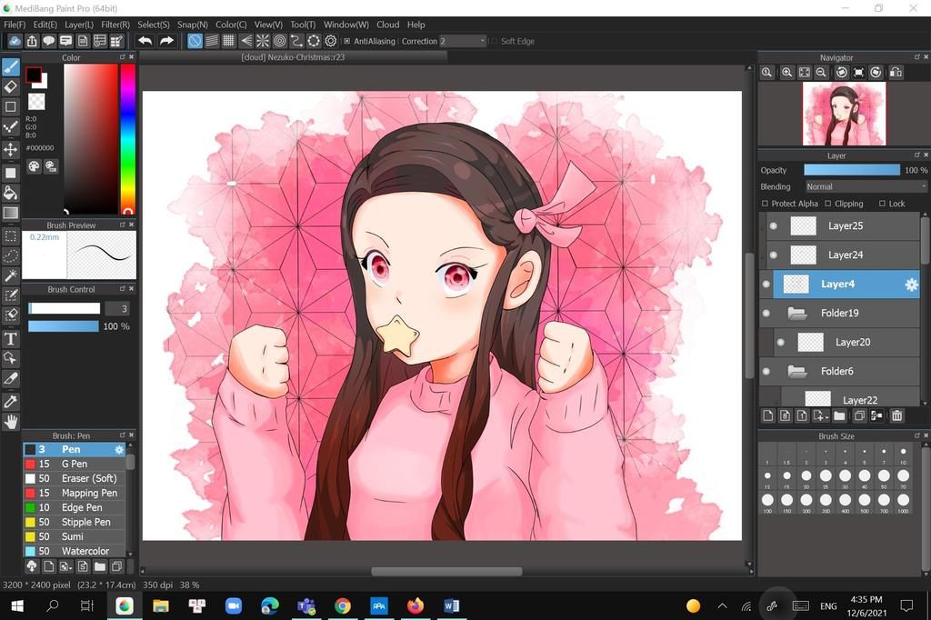Delete layer with trash icon
931x620 pixels.
896,415
